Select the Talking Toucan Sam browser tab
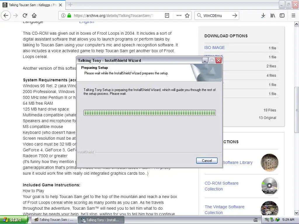The height and width of the screenshot is (224, 299). point(33,5)
